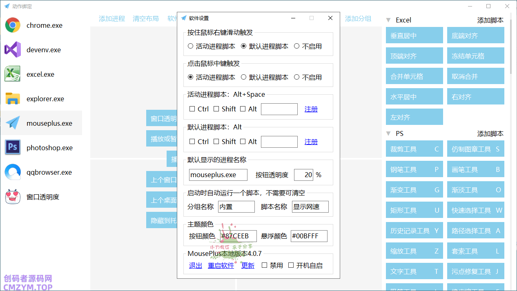Click the 窗口透明度 icon in sidebar
The image size is (517, 291).
pos(13,197)
